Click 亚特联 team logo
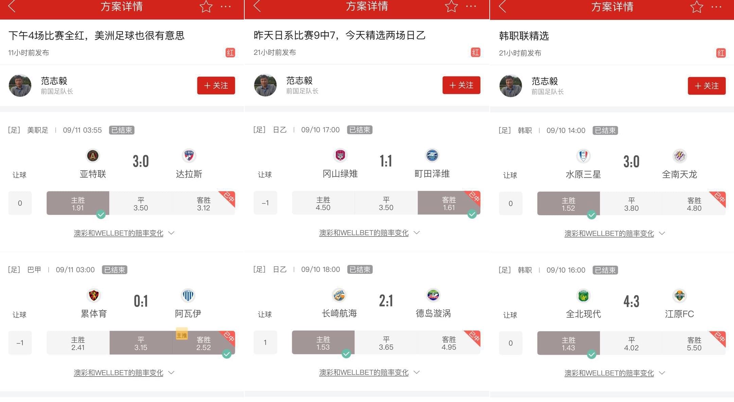The image size is (734, 402). tap(93, 156)
